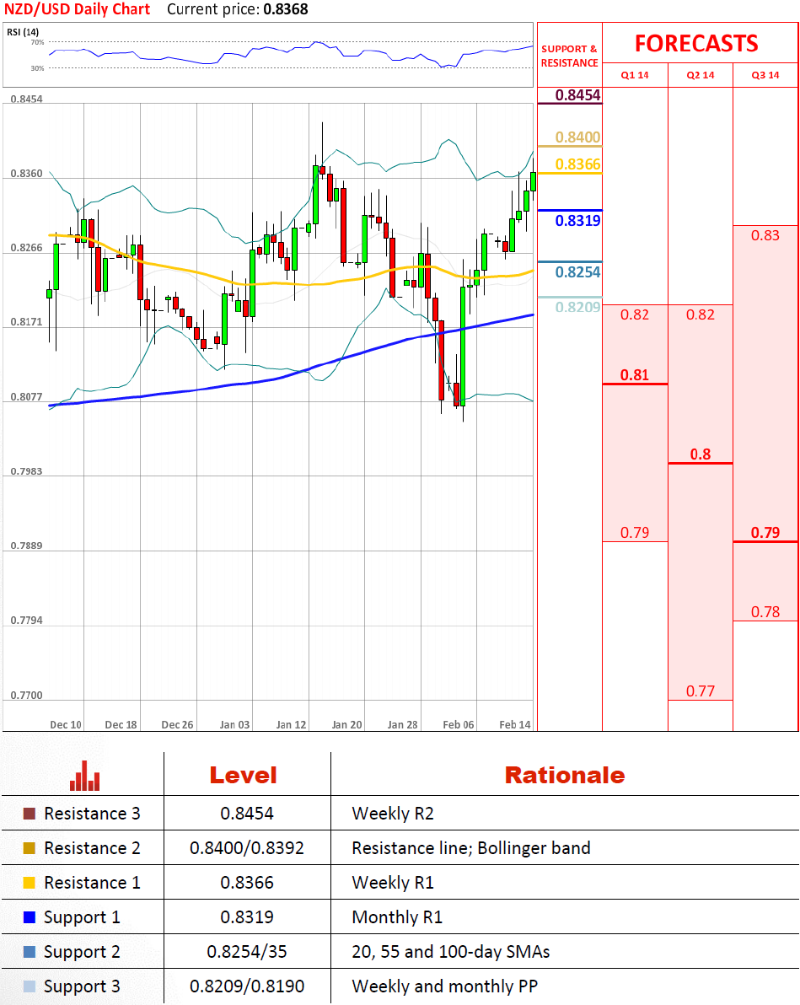The height and width of the screenshot is (1005, 800).
Task: Click the red bar chart icon in table header
Action: [84, 776]
